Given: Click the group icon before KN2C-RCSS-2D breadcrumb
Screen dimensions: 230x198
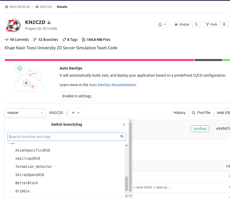Looking at the screenshot, I should (x=7, y=7).
